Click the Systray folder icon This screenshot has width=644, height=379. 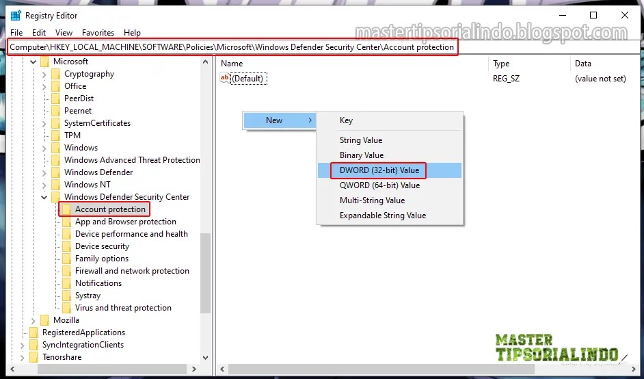point(66,296)
